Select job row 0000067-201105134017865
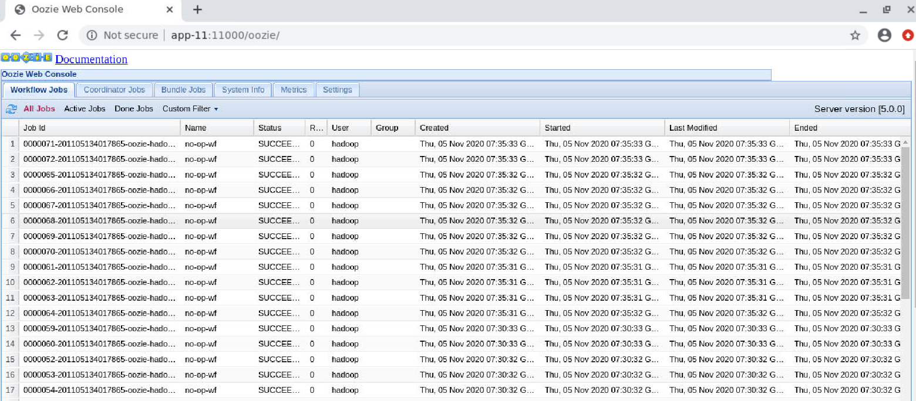The image size is (916, 401). pyautogui.click(x=451, y=205)
